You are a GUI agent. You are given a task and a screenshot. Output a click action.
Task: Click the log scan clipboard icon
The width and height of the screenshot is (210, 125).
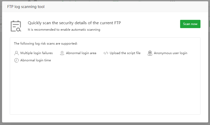pyautogui.click(x=16, y=26)
